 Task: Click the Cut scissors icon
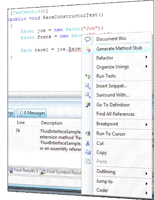88,143
